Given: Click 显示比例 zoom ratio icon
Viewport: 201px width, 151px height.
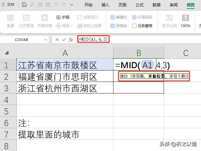Looking at the screenshot, I should pyautogui.click(x=169, y=21).
